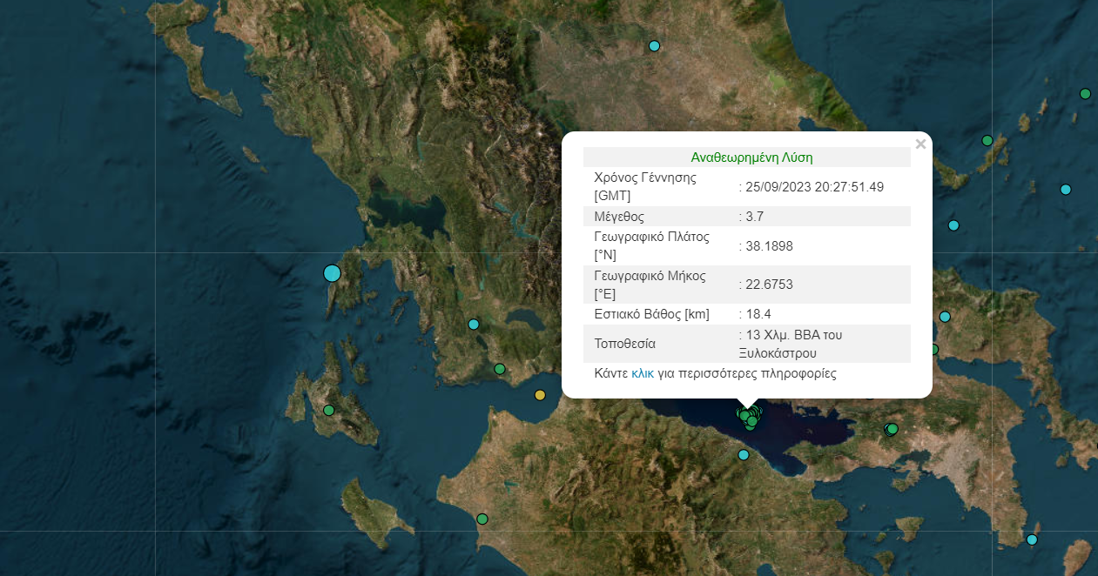
Task: Select the cyan marker in Aetolia-Acarnania
Action: 474,325
